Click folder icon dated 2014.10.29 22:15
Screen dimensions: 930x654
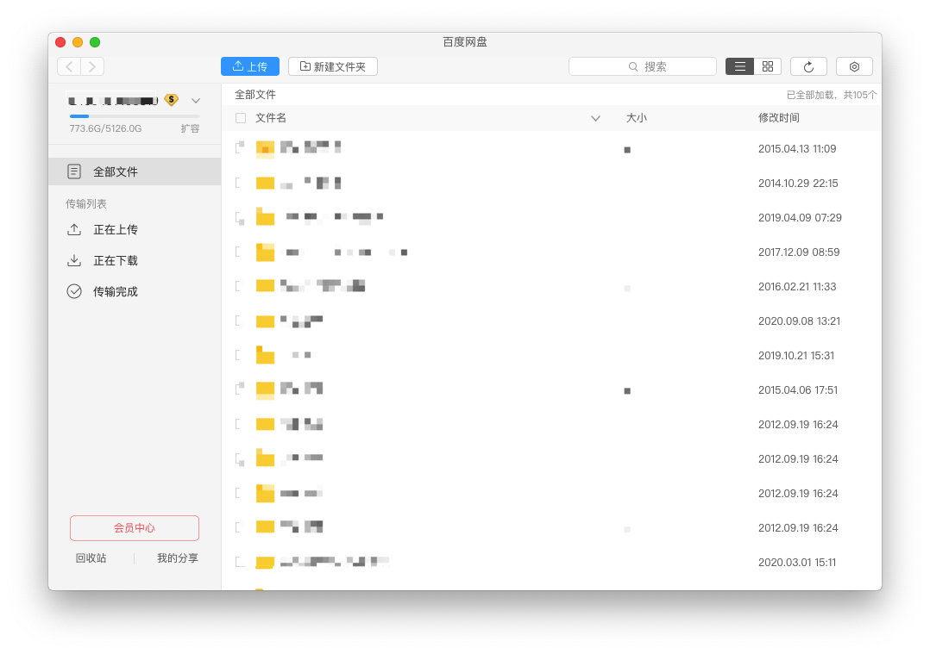pos(265,183)
